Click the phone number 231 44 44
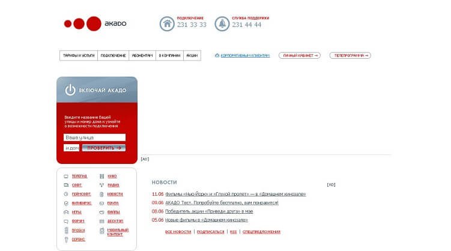451x251 pixels. click(246, 25)
